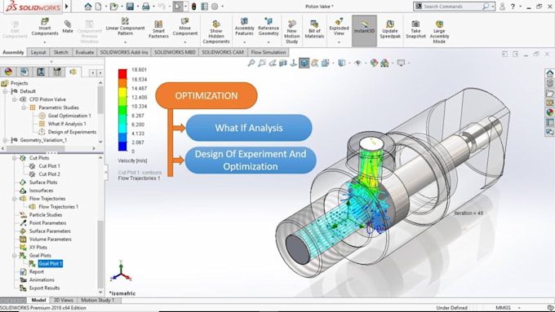Collapse the Cut Plots node
The height and width of the screenshot is (312, 555).
click(x=15, y=158)
